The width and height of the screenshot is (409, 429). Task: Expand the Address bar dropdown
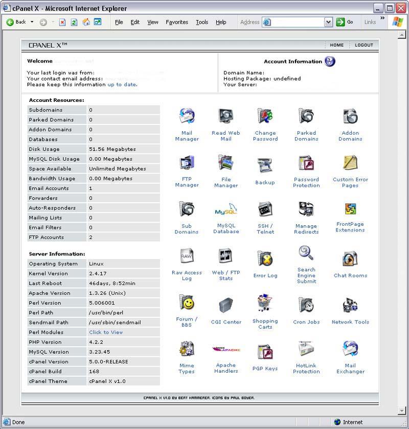pos(328,22)
